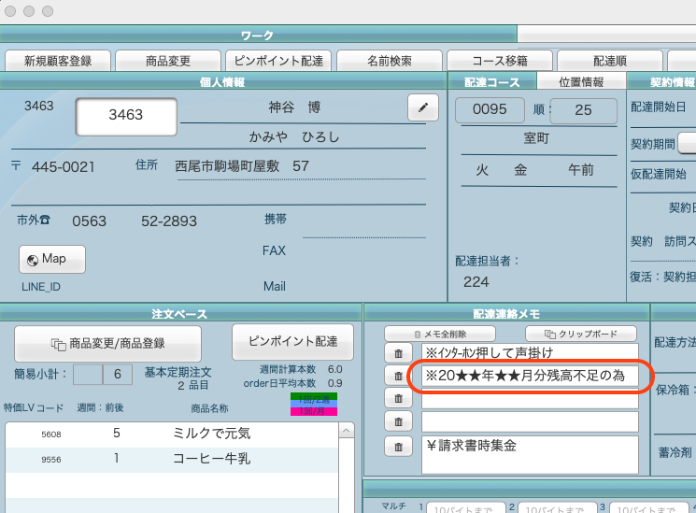Click the customer ID field showing 3463
The height and width of the screenshot is (513, 696).
click(126, 115)
